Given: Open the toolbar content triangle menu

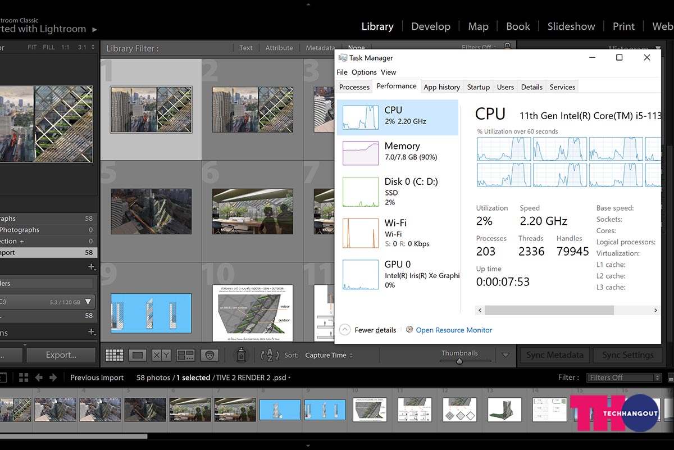Looking at the screenshot, I should pos(505,355).
